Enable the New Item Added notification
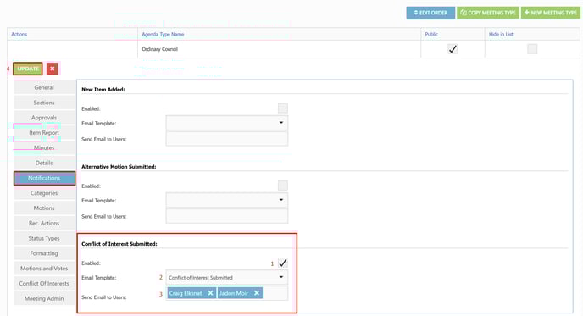Viewport: 583px width, 316px height. [283, 108]
